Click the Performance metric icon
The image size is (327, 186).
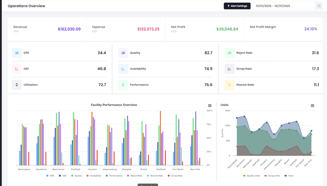coord(123,85)
